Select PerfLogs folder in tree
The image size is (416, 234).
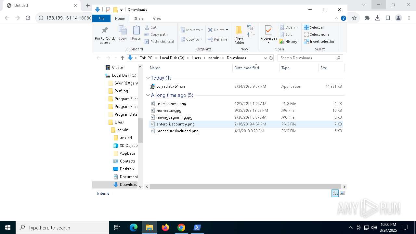click(122, 91)
